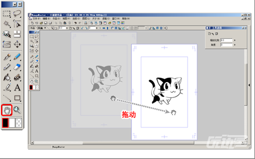
Task: Click the 缩放比例 input field in the options panel
Action: 227,40
